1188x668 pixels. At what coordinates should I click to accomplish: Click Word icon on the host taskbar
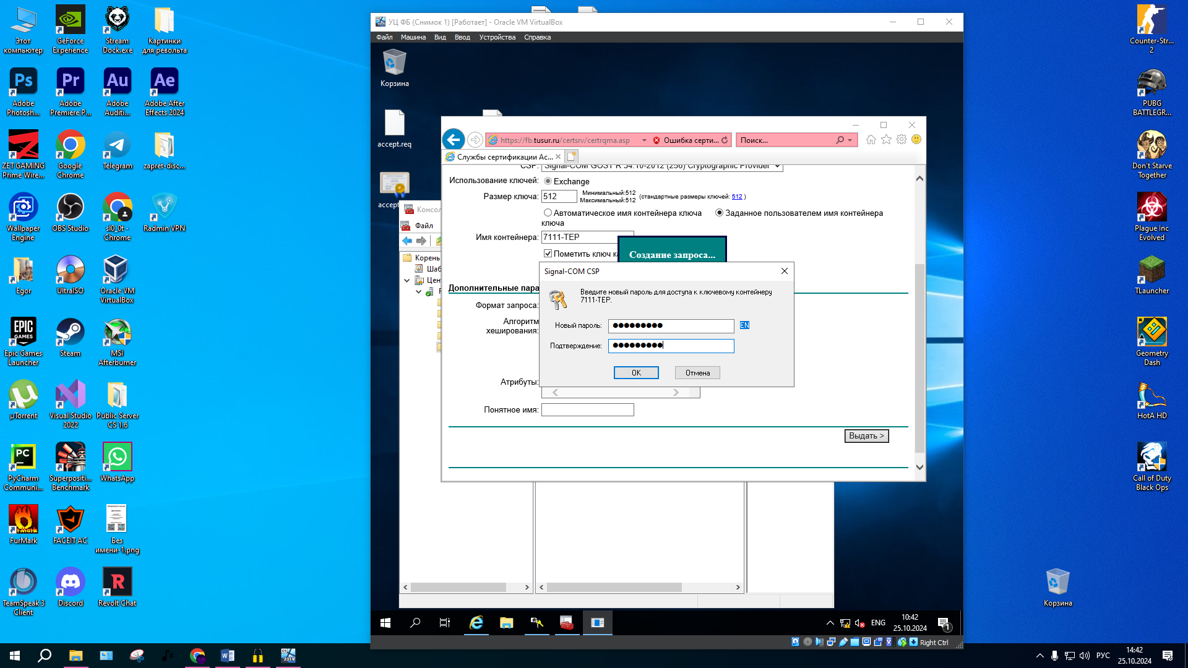point(227,656)
